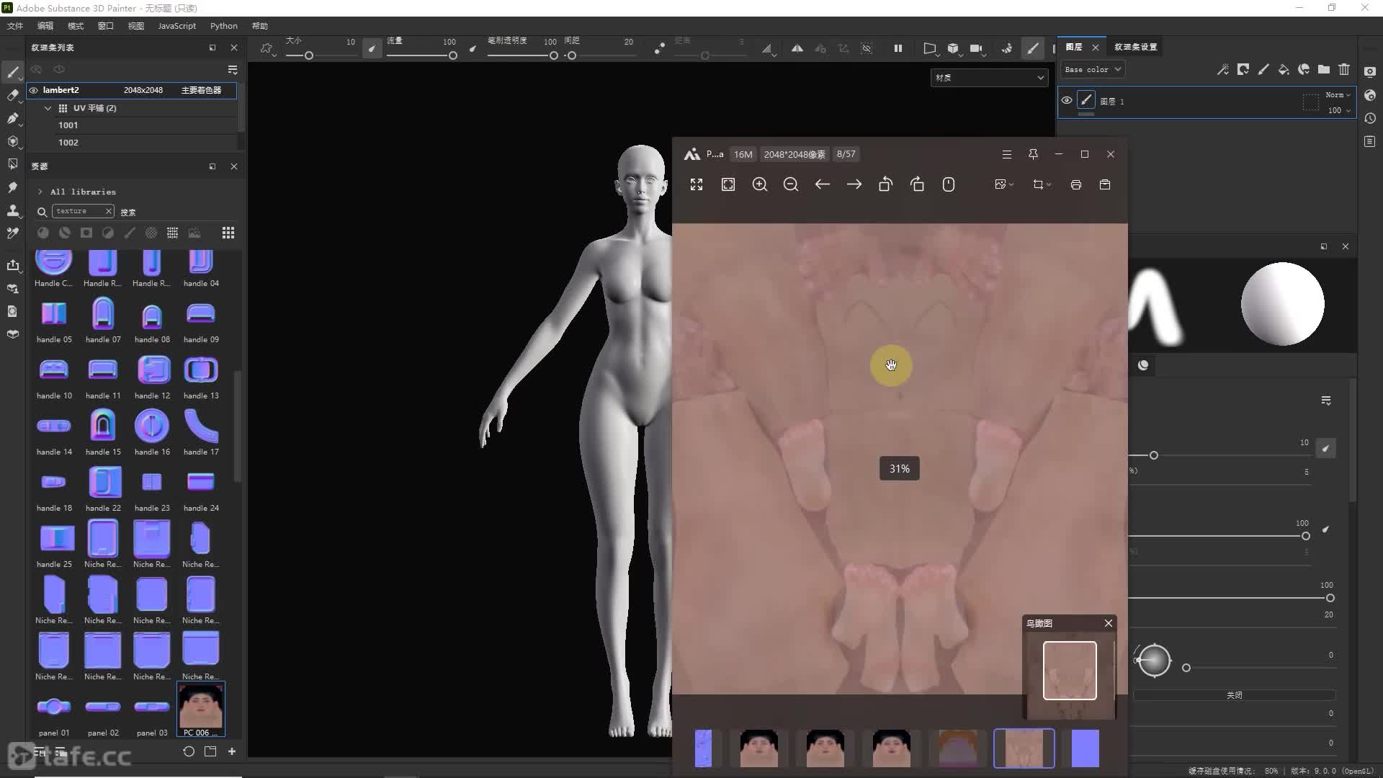Toggle symmetry mirror icon in top toolbar
Screen dimensions: 1383x778
(x=797, y=48)
